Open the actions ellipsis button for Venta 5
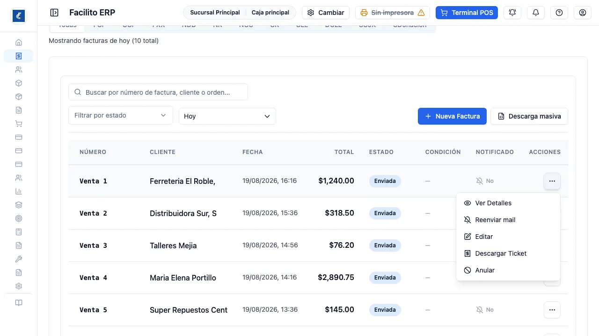 pyautogui.click(x=552, y=310)
